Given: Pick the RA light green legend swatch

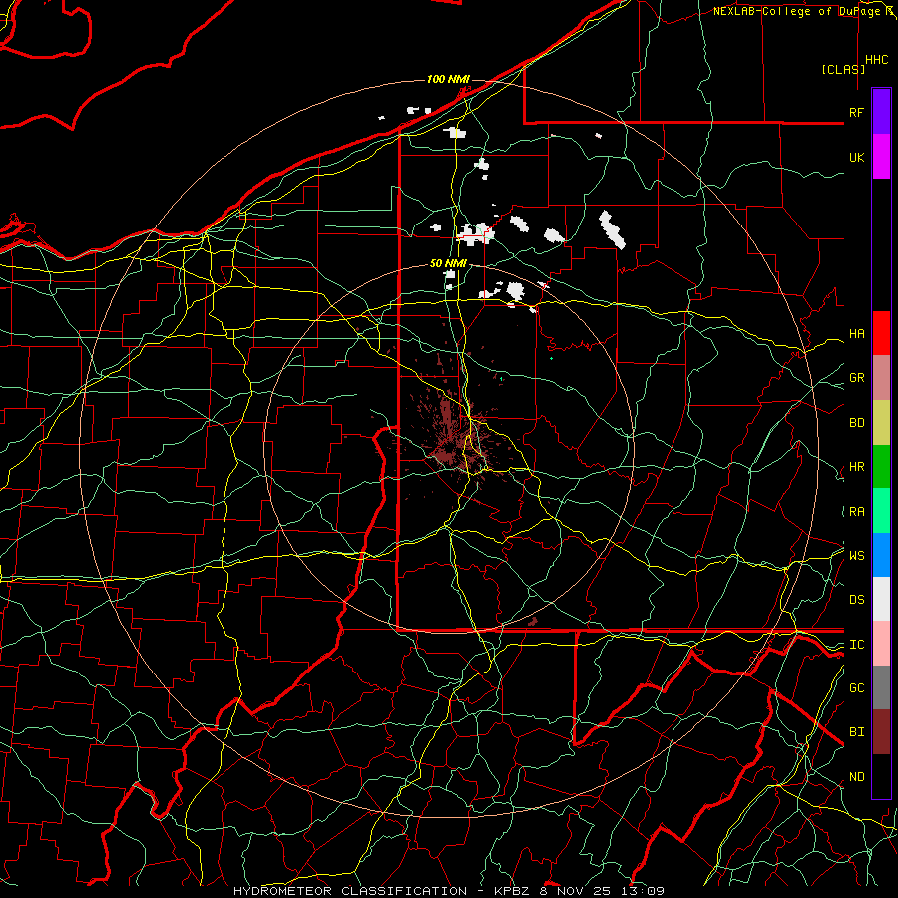Looking at the screenshot, I should (x=881, y=511).
